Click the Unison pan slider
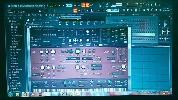 pyautogui.click(x=117, y=54)
